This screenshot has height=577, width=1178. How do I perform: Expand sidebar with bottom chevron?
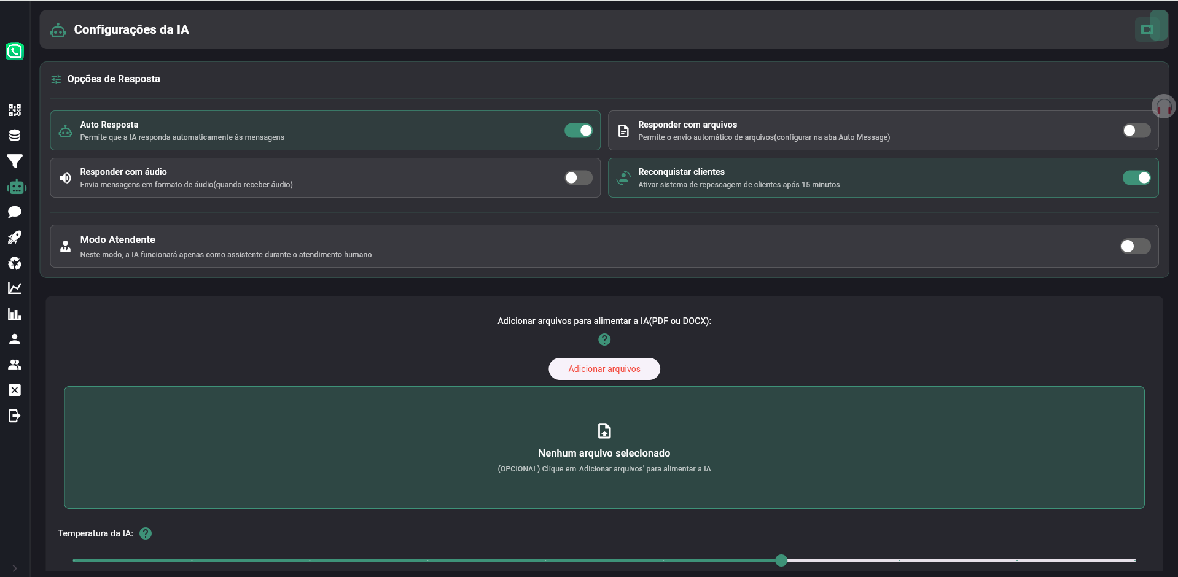tap(15, 568)
